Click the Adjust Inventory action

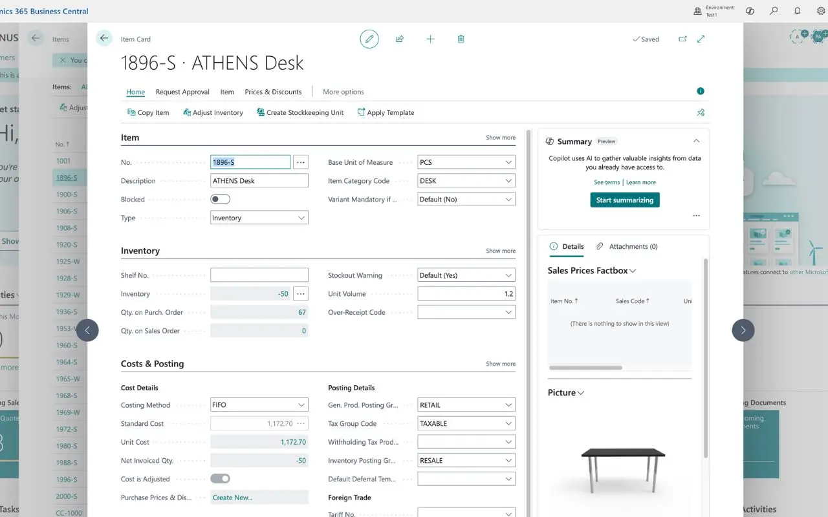[213, 112]
